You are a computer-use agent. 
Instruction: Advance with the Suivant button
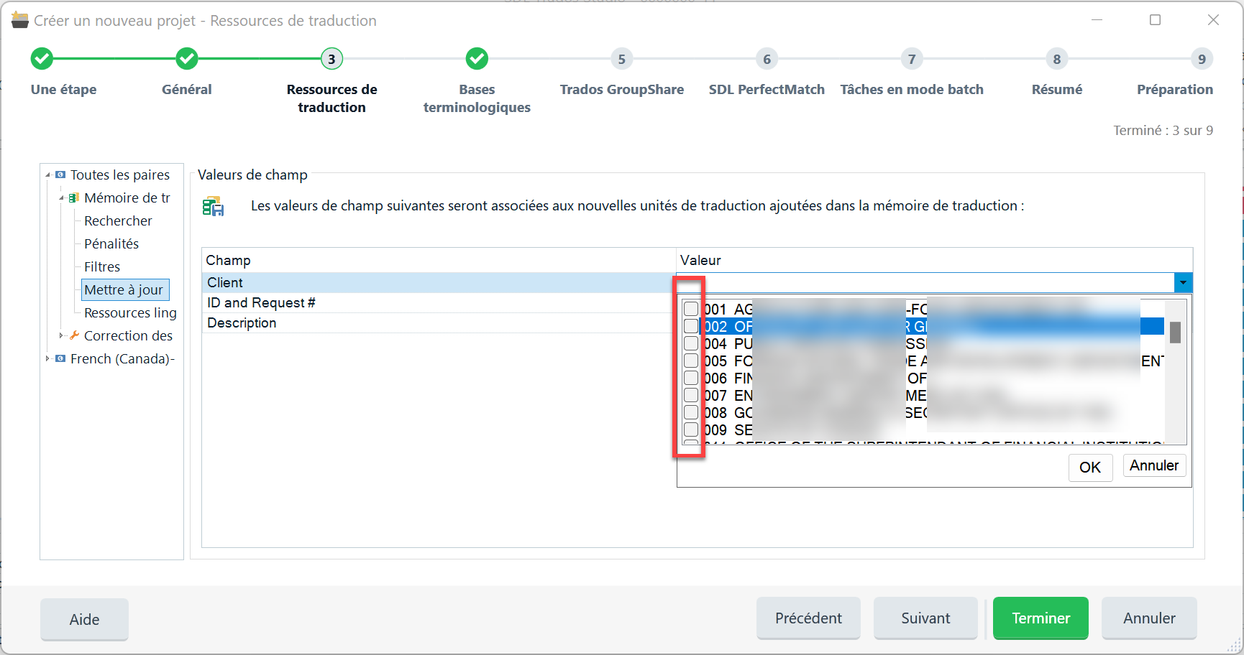click(x=925, y=618)
